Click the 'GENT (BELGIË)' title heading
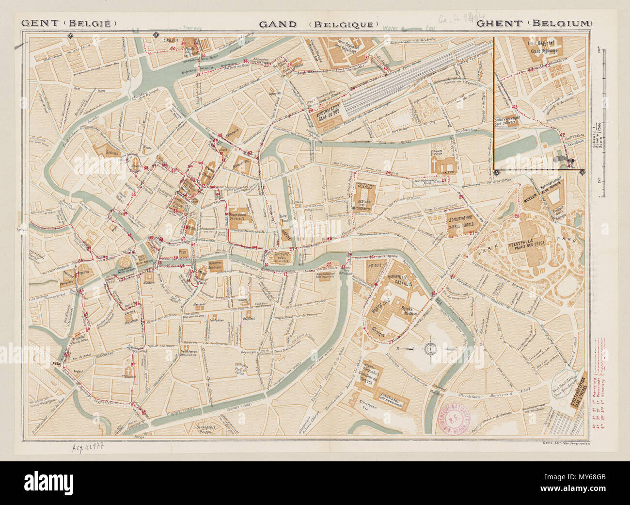The image size is (630, 505). (x=70, y=23)
